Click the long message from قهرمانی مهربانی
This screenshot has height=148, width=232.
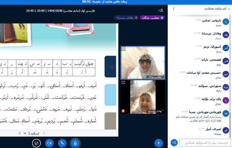(x=198, y=119)
